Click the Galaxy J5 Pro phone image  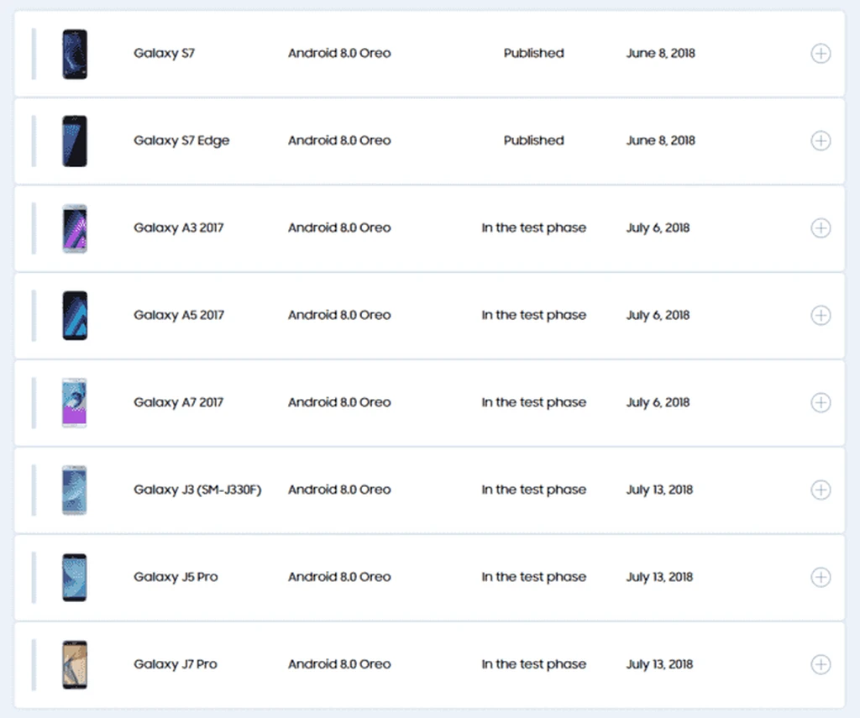coord(75,577)
